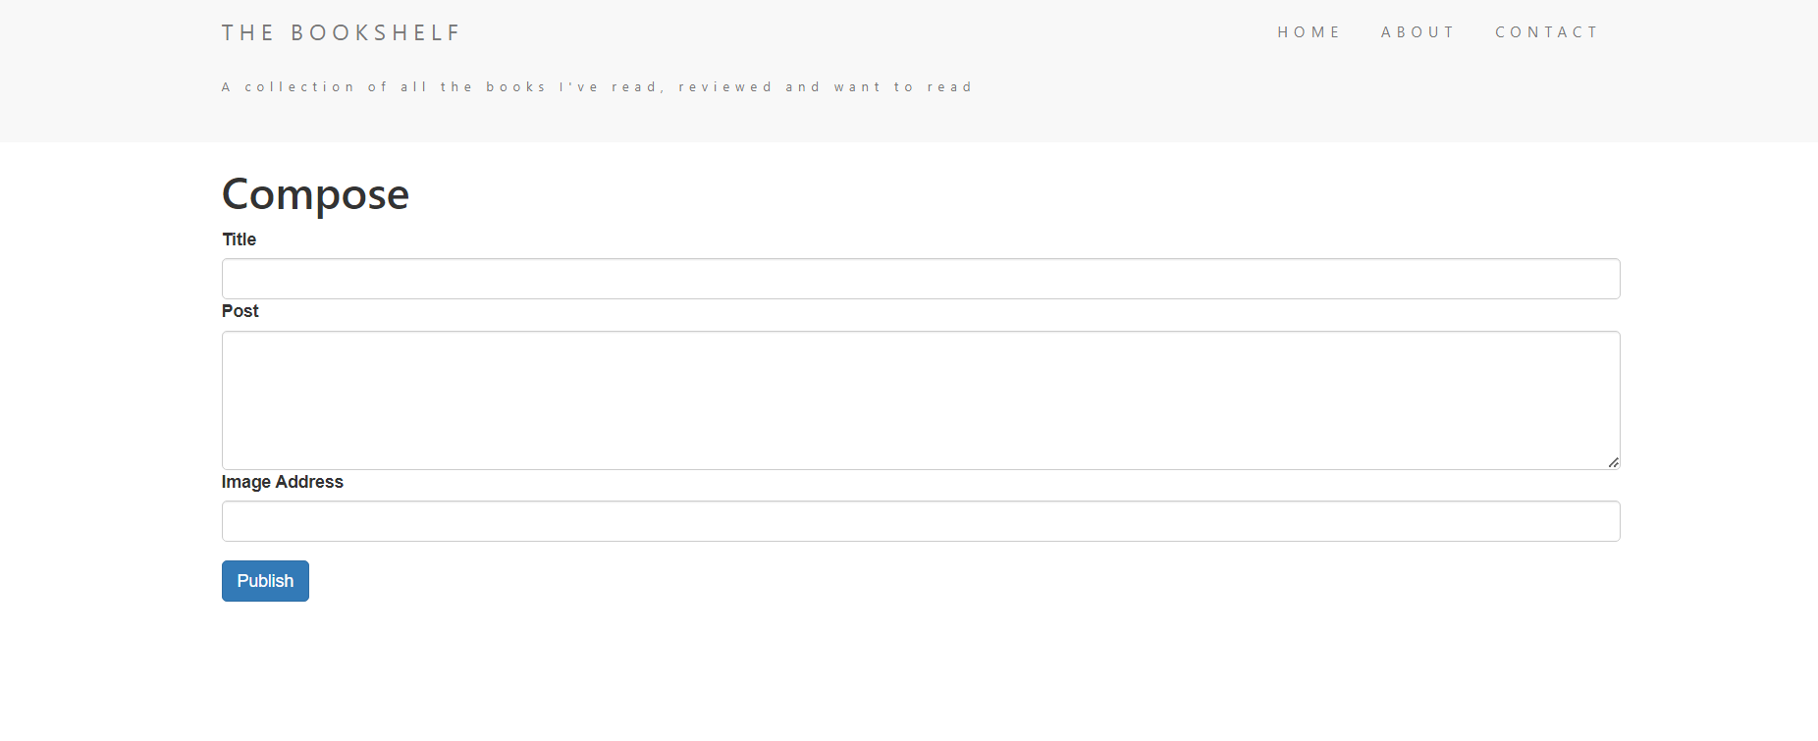Click the Post textarea resize handle
This screenshot has height=741, width=1818.
[x=1613, y=461]
